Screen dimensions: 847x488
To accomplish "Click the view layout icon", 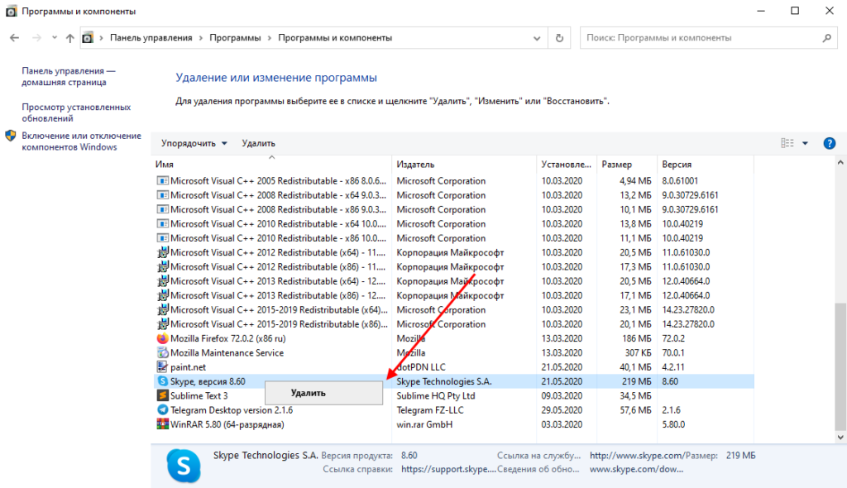I will click(787, 143).
